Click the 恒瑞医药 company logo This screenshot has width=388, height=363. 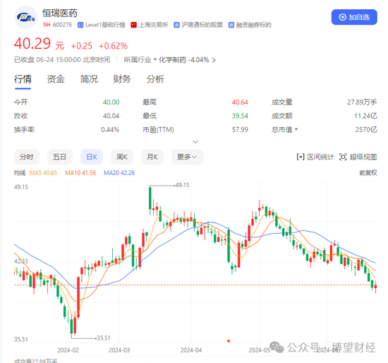click(25, 17)
